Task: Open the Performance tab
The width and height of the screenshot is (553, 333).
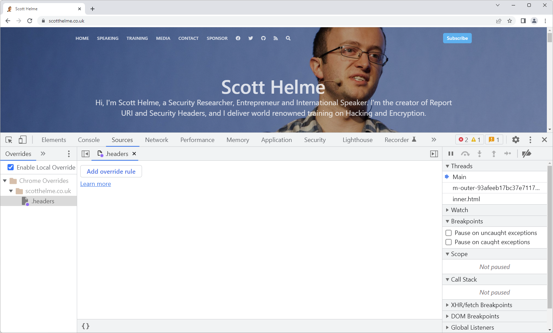Action: (197, 140)
